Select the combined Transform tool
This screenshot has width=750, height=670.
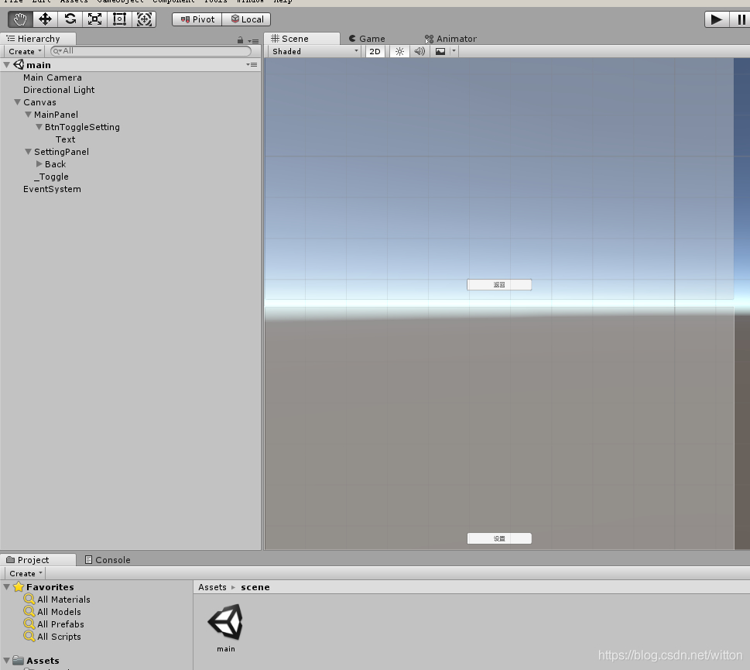tap(145, 19)
